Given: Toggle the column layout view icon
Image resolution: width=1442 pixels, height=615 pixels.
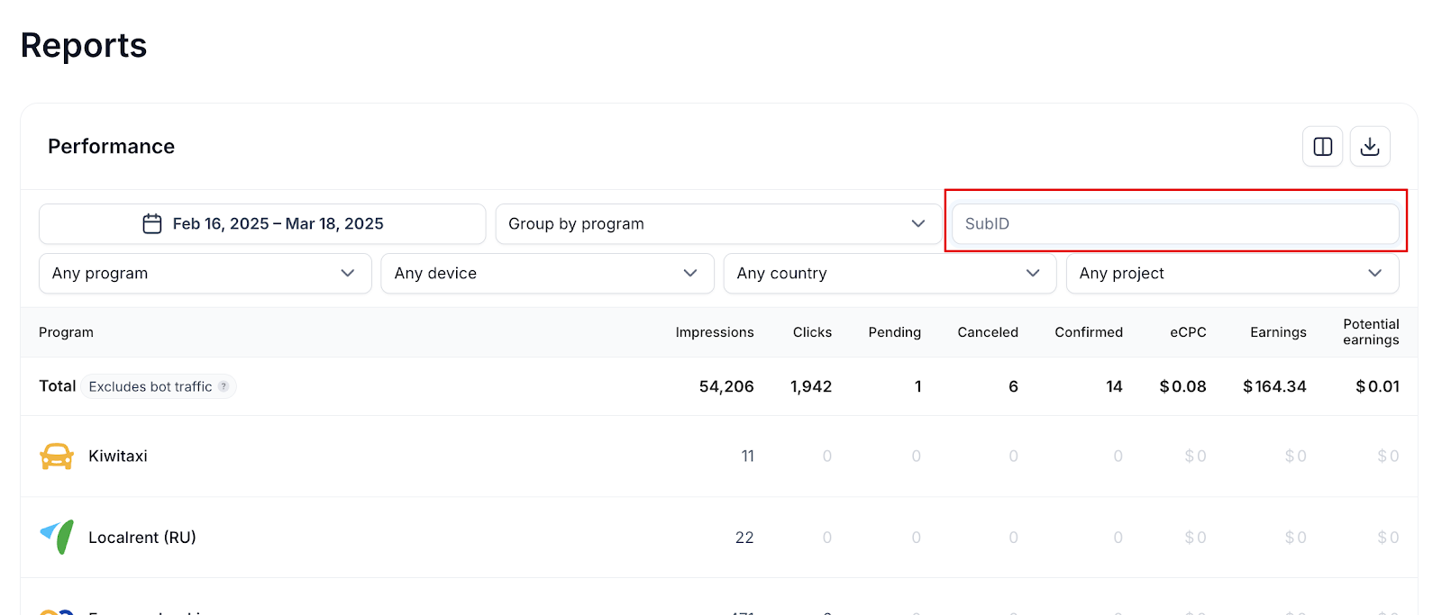Looking at the screenshot, I should point(1322,147).
